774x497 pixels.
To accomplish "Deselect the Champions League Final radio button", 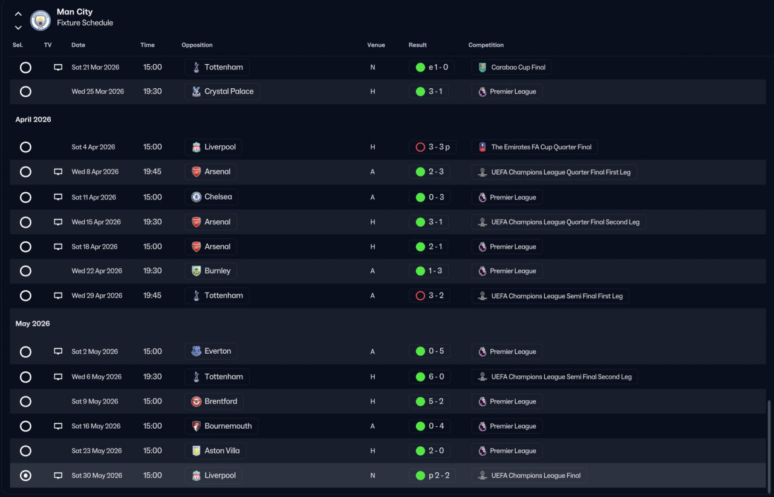I will tap(25, 476).
